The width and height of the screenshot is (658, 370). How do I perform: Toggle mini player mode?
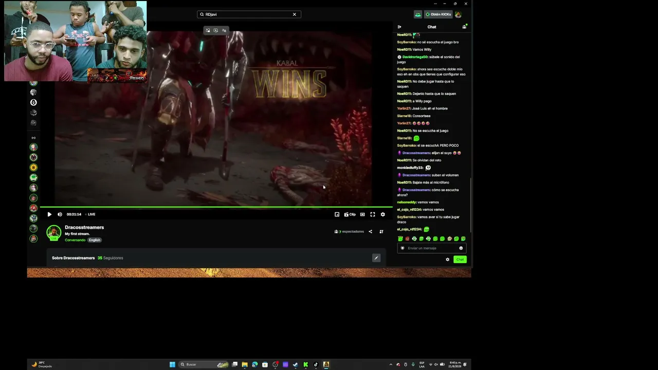tap(337, 214)
